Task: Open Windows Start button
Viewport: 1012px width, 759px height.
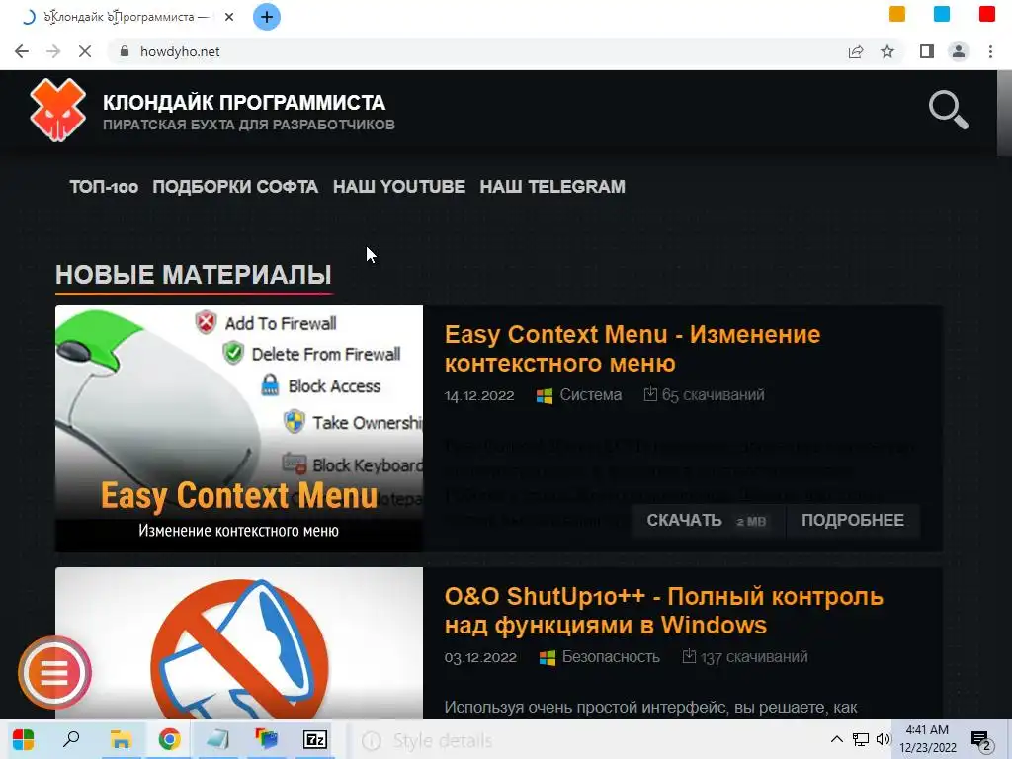Action: click(x=24, y=739)
